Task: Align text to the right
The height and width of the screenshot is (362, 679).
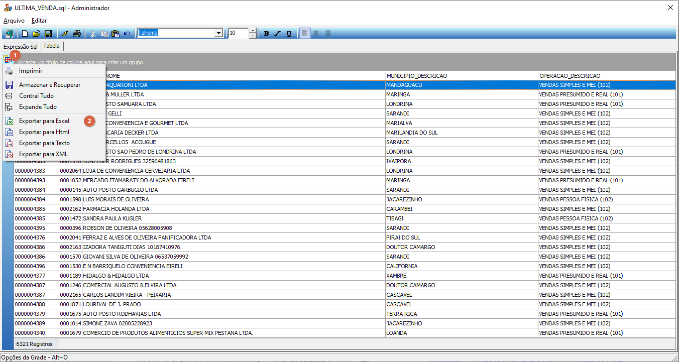Action: [327, 34]
